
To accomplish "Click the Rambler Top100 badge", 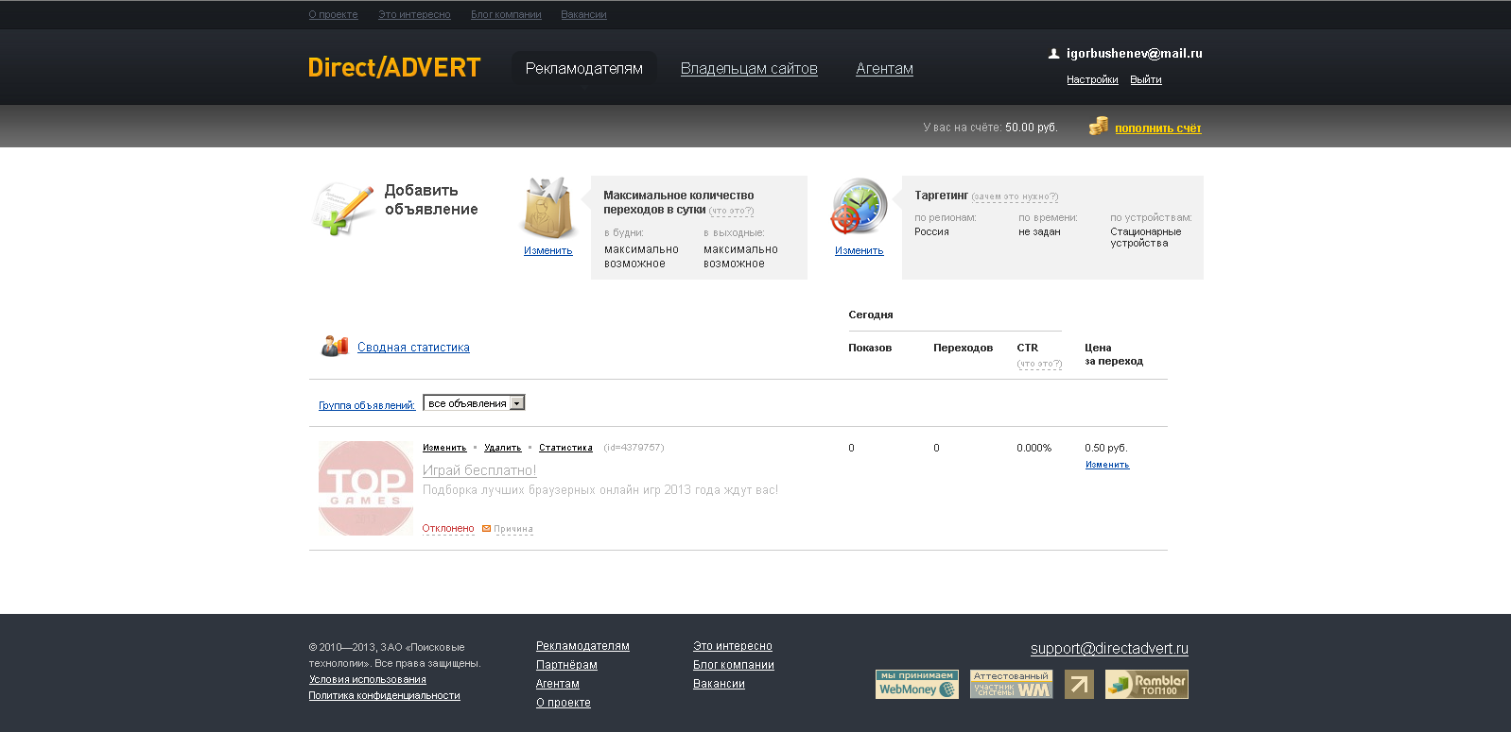I will [x=1146, y=684].
